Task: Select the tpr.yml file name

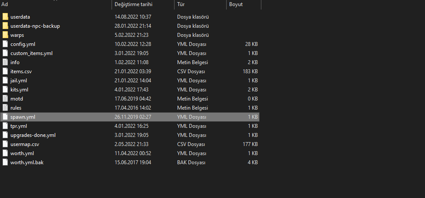Action: click(19, 126)
